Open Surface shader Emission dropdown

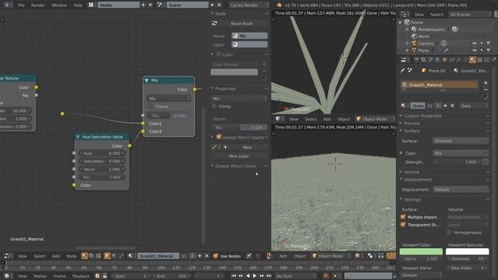(461, 141)
